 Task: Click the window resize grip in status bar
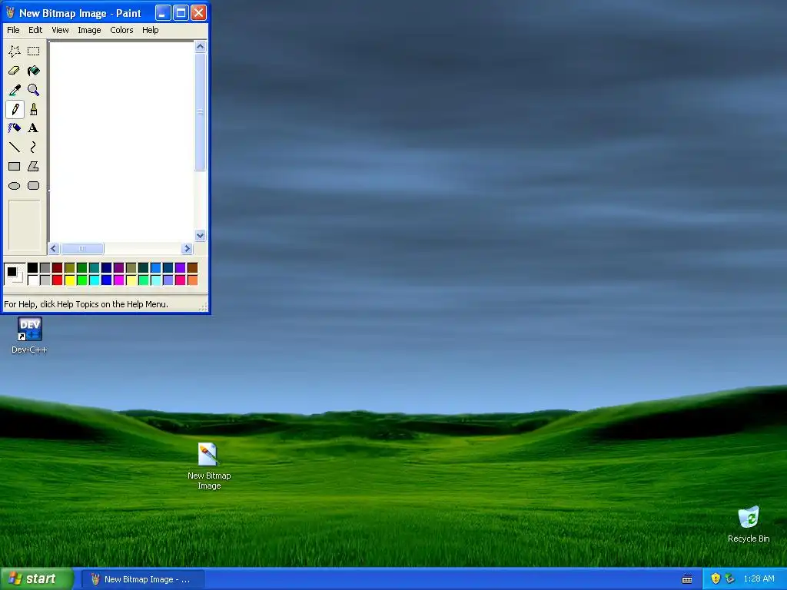click(203, 307)
